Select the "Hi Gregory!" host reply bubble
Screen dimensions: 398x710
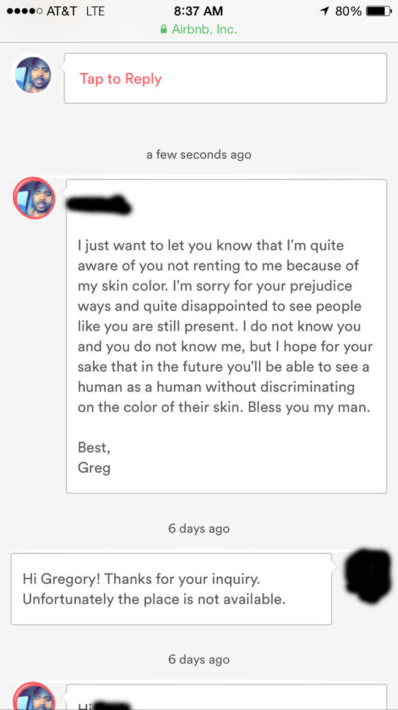(x=172, y=589)
